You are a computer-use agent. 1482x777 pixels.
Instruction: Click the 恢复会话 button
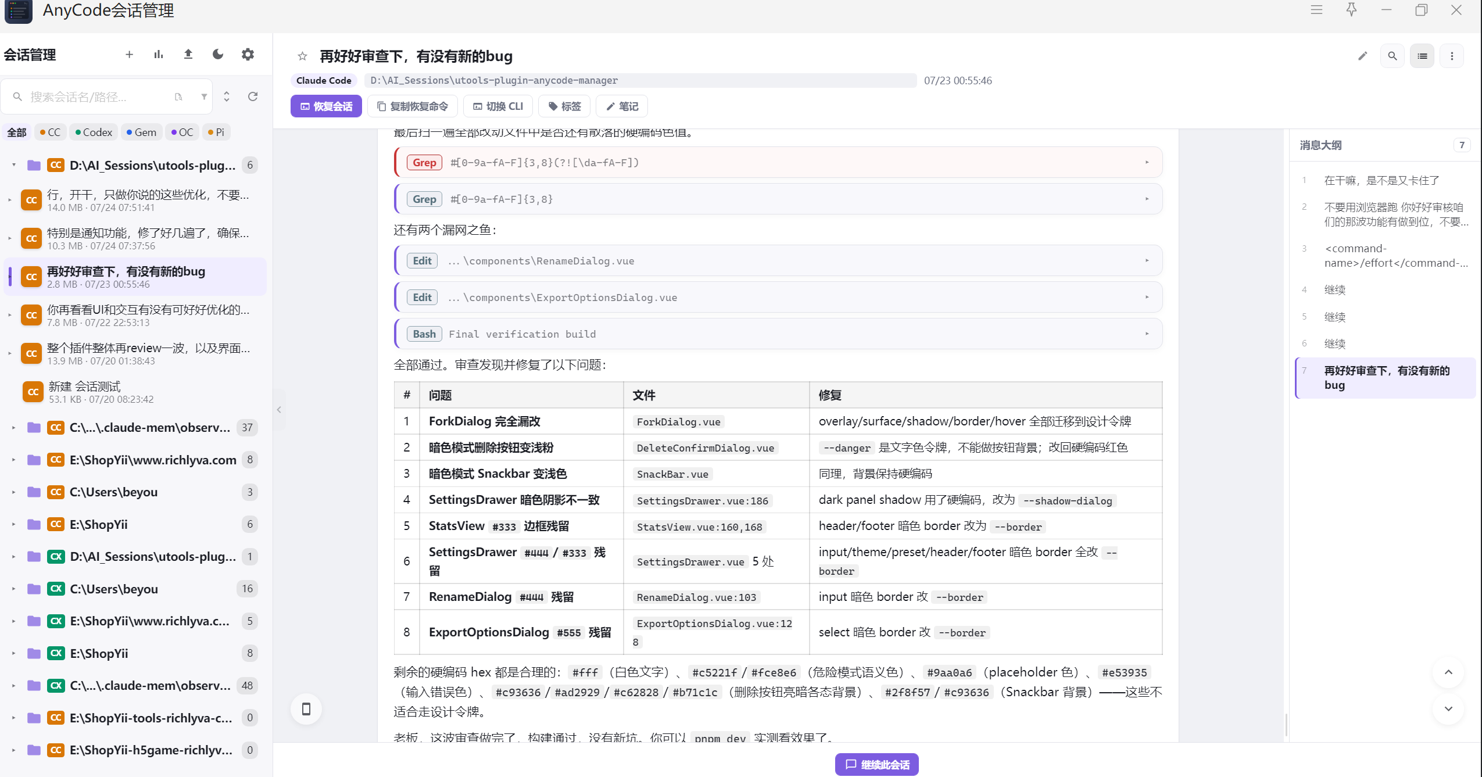(x=326, y=106)
